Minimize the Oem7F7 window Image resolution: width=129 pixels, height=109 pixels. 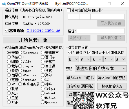pyautogui.click(x=97, y=4)
